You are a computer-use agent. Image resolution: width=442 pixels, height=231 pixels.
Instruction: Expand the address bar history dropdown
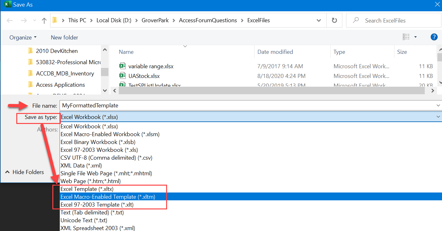pos(319,20)
